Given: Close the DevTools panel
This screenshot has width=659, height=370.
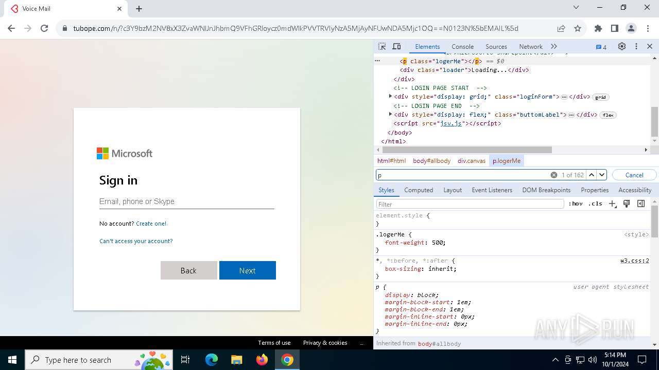Looking at the screenshot, I should point(650,46).
